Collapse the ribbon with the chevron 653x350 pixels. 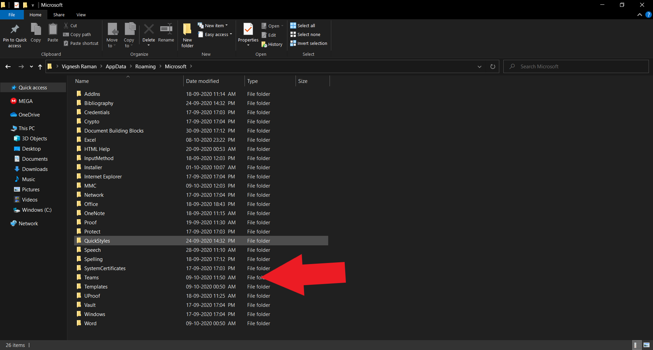[639, 15]
